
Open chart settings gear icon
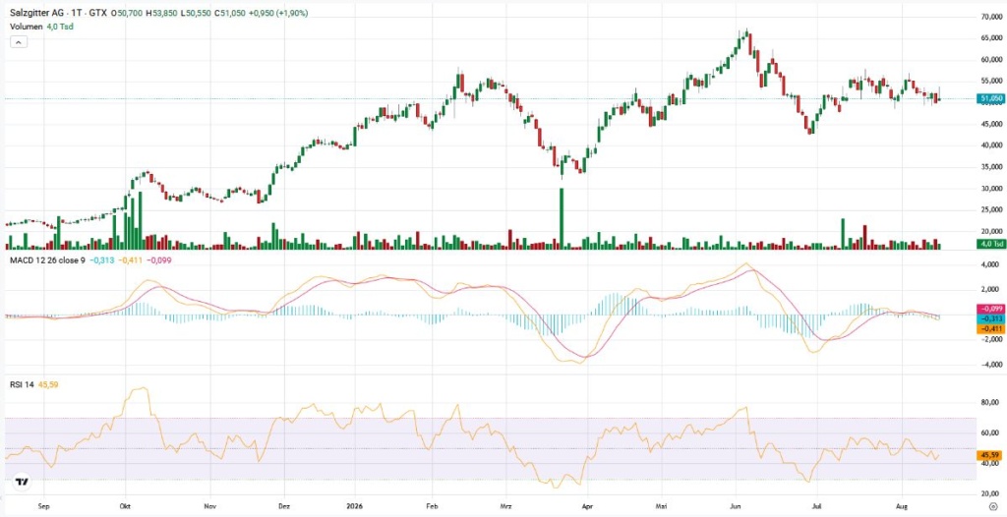(x=992, y=506)
